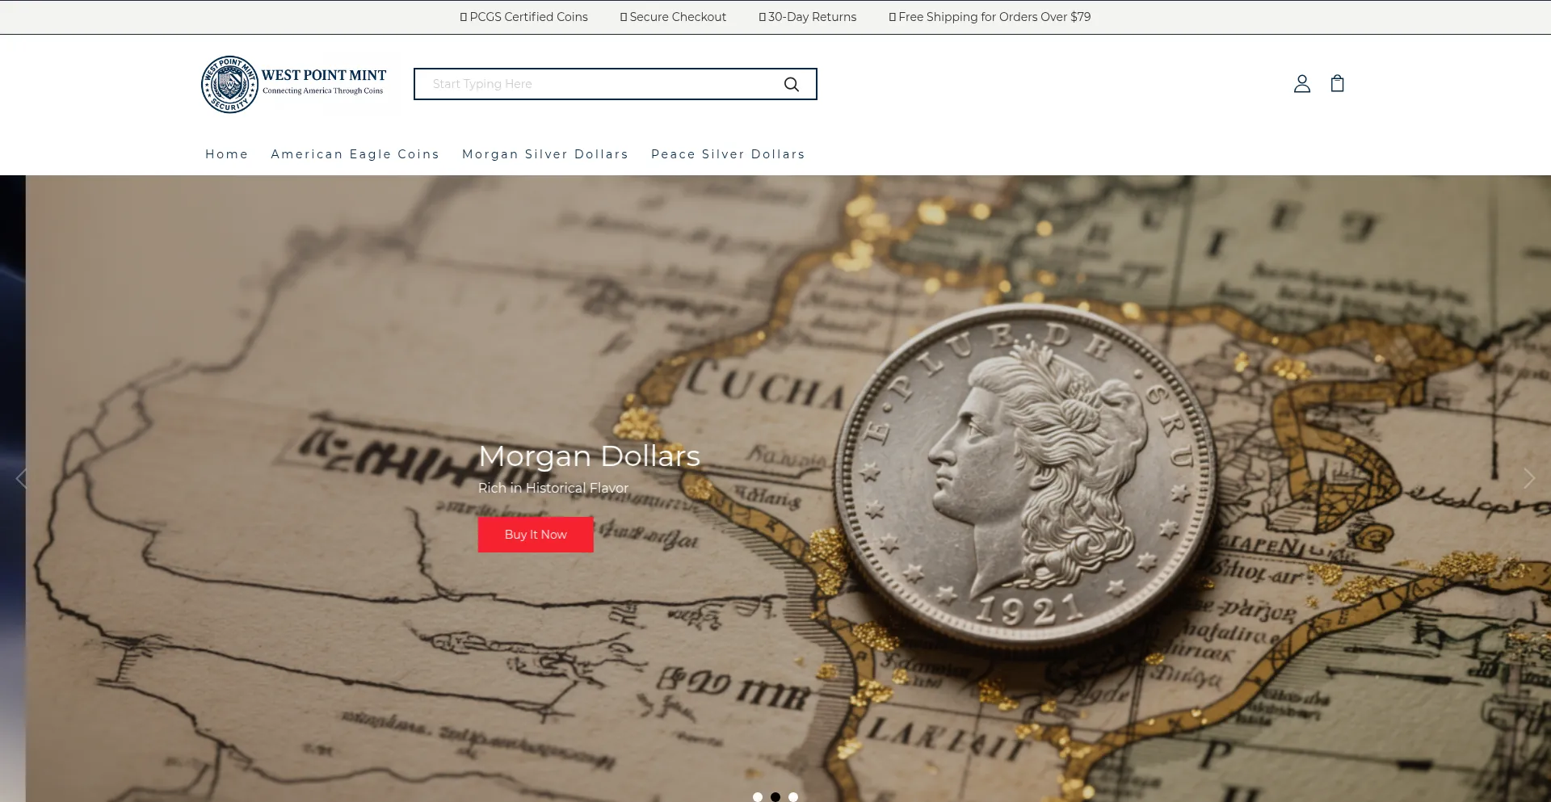Open the Home menu item

[x=226, y=154]
